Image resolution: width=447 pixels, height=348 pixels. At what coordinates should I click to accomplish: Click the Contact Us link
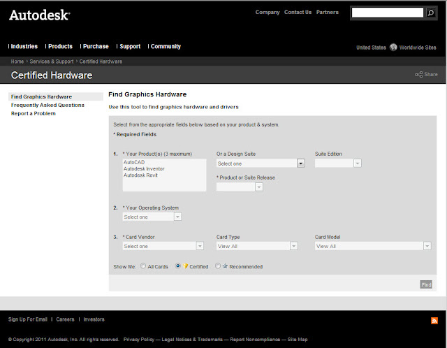point(298,13)
